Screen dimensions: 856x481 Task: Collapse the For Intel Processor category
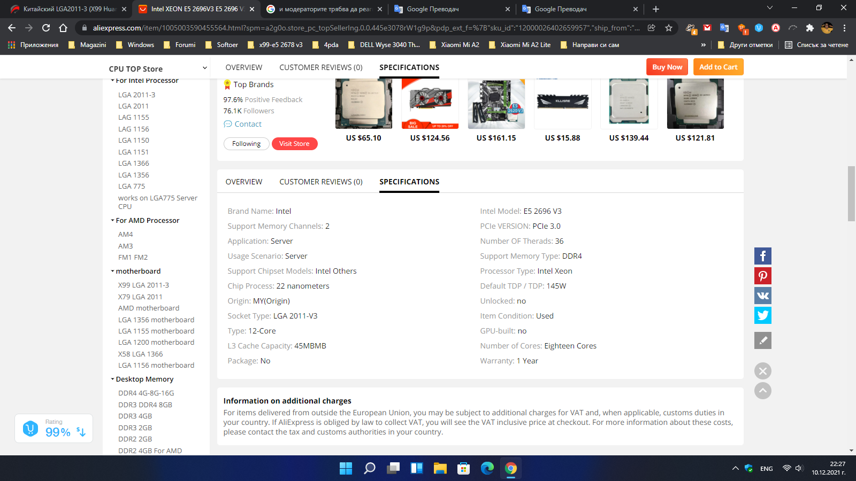click(112, 81)
